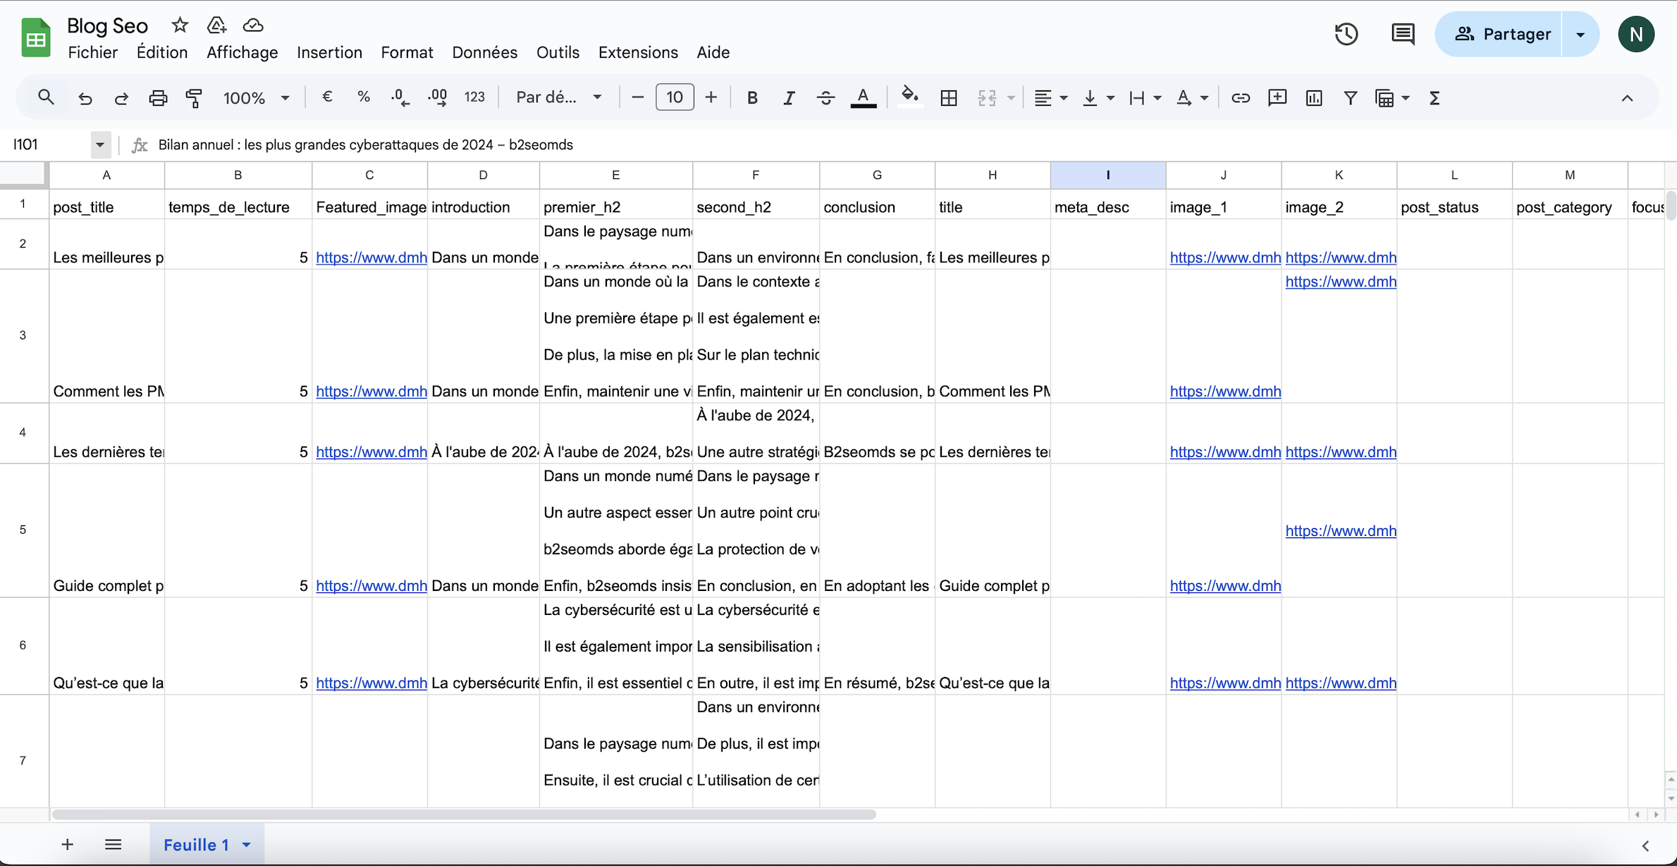Click the font size input field
This screenshot has height=866, width=1677.
tap(674, 97)
